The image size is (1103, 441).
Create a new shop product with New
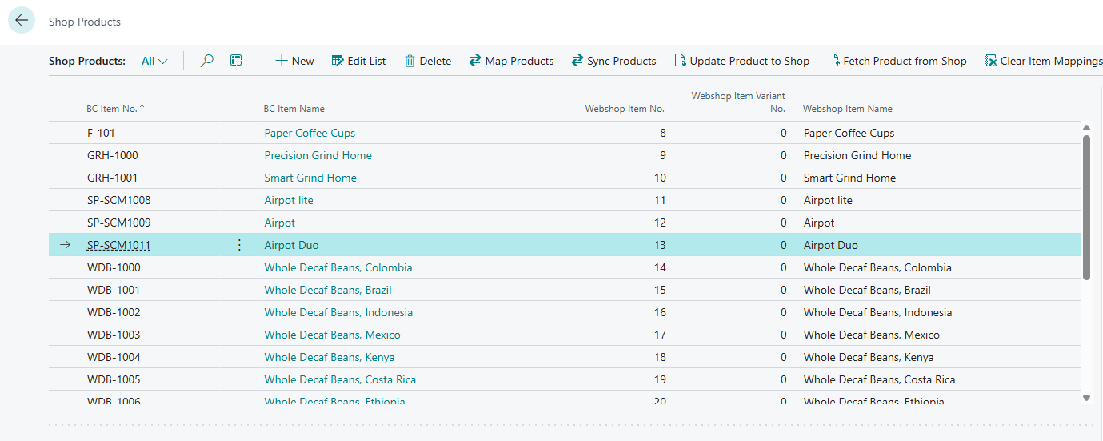click(x=294, y=61)
